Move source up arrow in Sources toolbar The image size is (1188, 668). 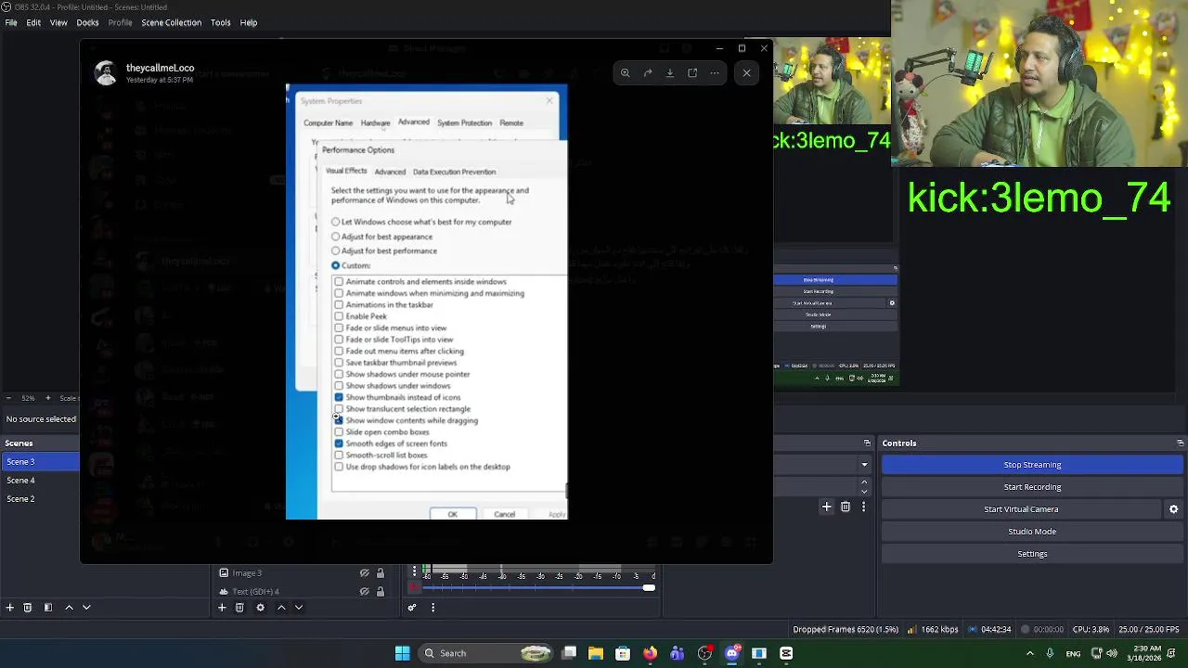tap(281, 608)
